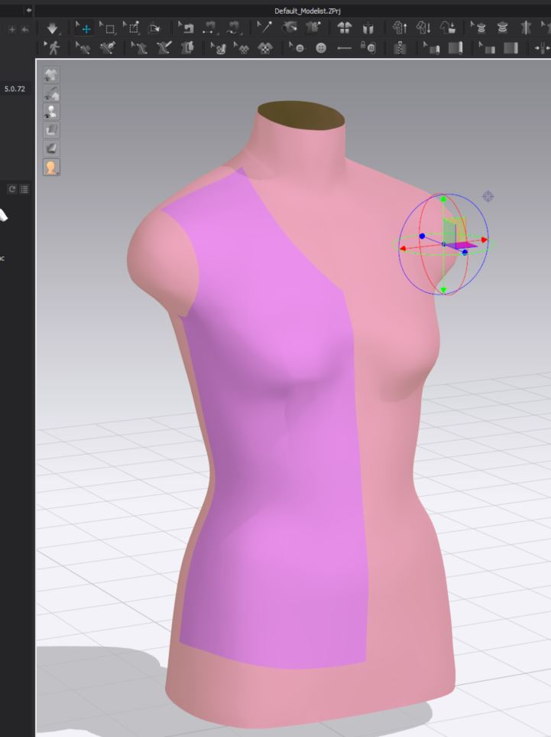Activate the Fold Angle pen tool
551x737 pixels.
[108, 47]
